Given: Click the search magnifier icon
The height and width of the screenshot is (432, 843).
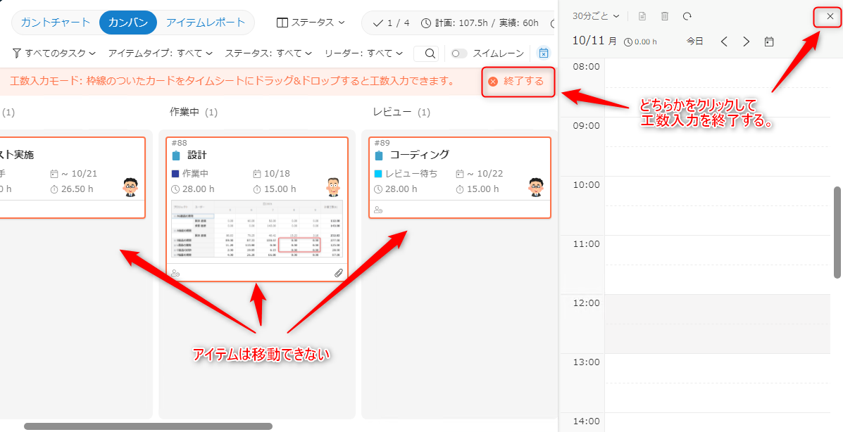Looking at the screenshot, I should [x=426, y=53].
